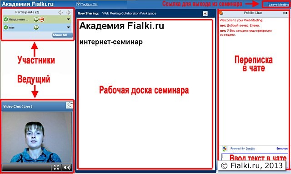This screenshot has width=291, height=174.
Task: Open the dropdown arrow for нис participant
Action: (69, 27)
